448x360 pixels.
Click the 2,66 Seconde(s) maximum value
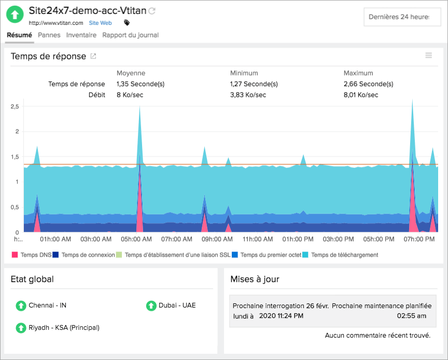pos(368,84)
